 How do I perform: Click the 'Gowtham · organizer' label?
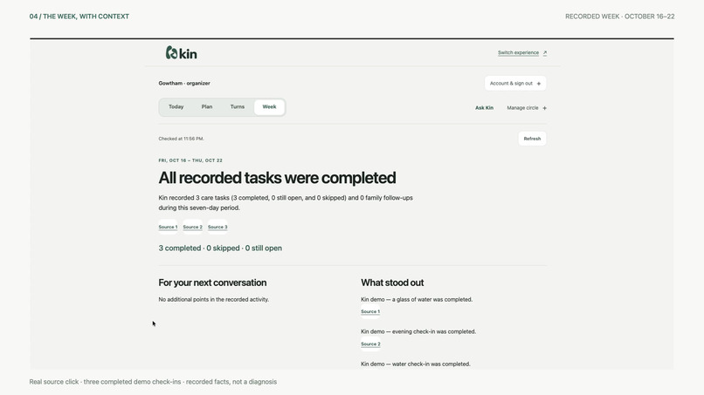point(184,84)
